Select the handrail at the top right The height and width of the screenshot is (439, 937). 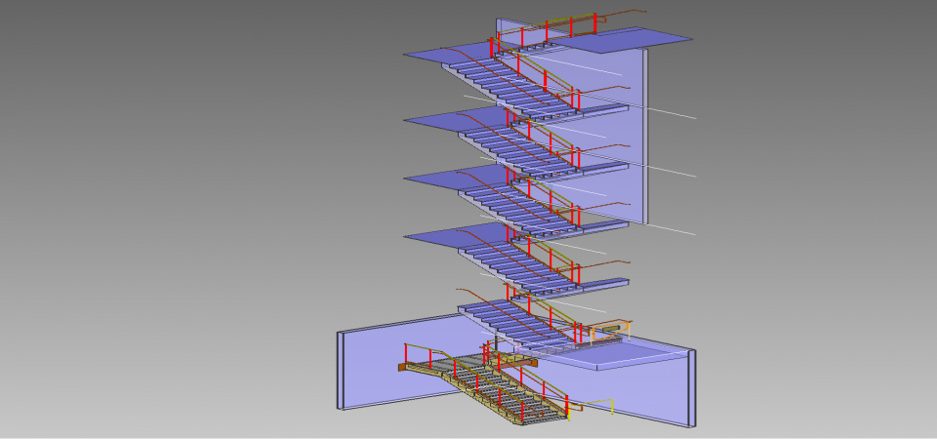point(586,18)
